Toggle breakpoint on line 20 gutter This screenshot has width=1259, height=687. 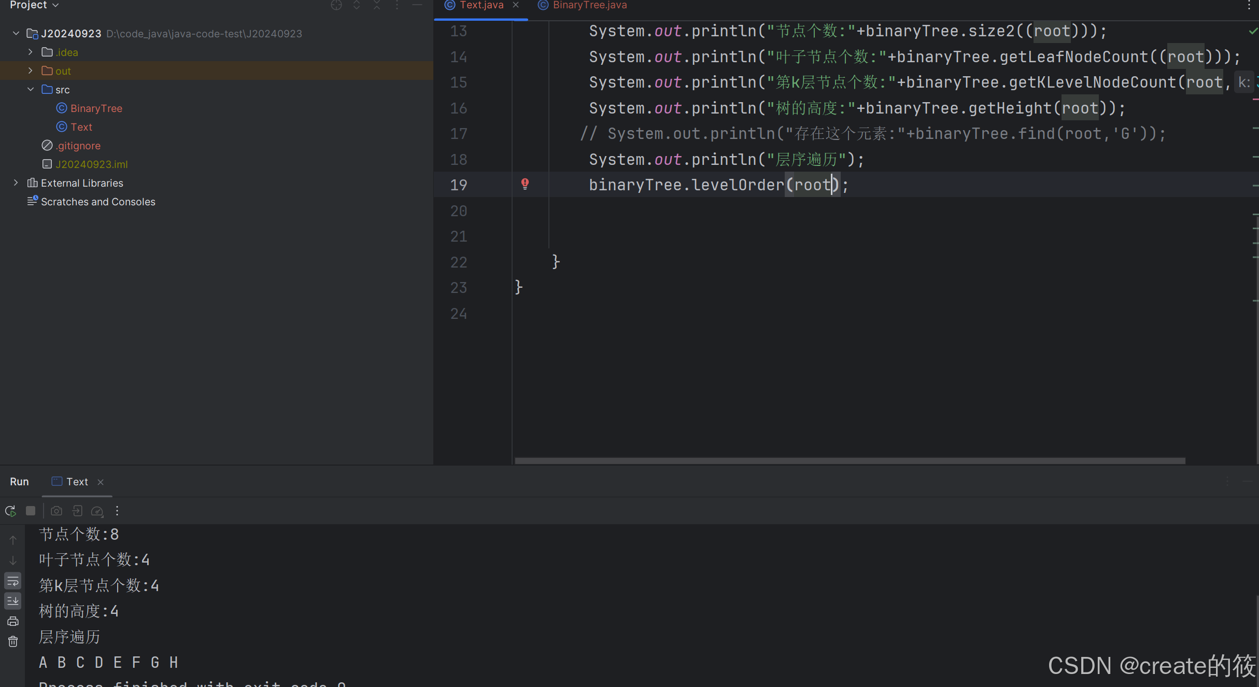[x=459, y=211]
